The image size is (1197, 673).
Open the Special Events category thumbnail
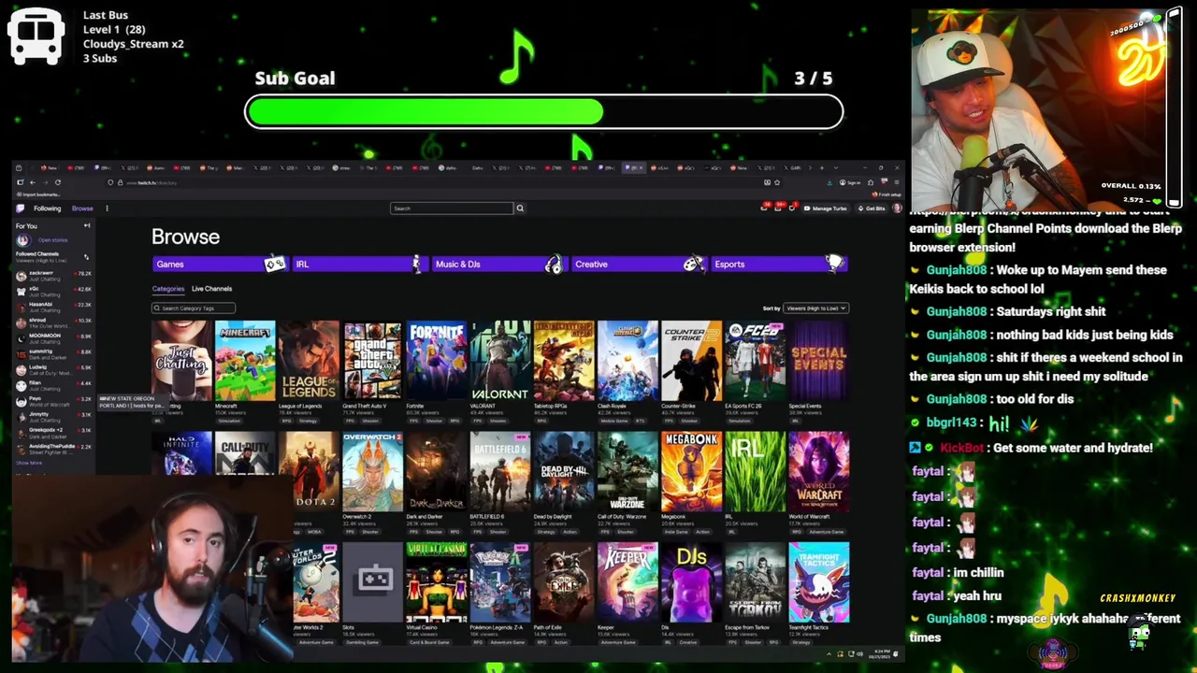818,361
